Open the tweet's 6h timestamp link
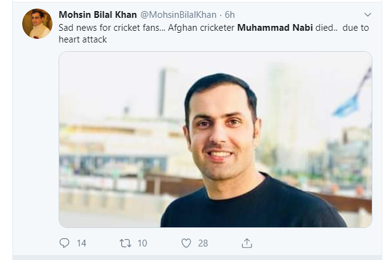Image resolution: width=386 pixels, height=260 pixels. 229,14
